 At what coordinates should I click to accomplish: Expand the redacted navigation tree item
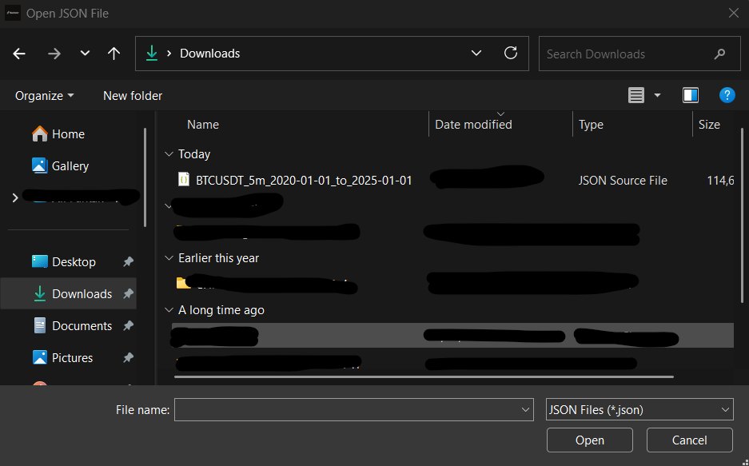pyautogui.click(x=15, y=197)
